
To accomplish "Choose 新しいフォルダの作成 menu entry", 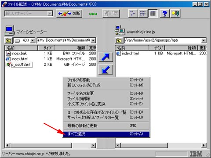I will point(106,85).
